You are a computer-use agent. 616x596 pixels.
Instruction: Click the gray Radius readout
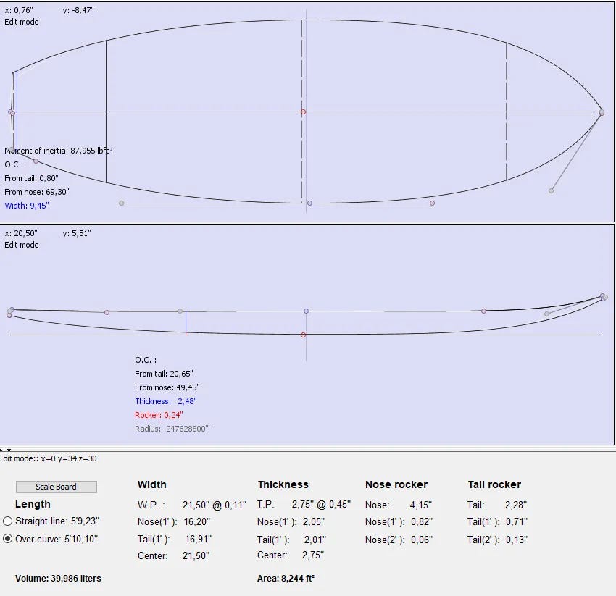click(172, 429)
